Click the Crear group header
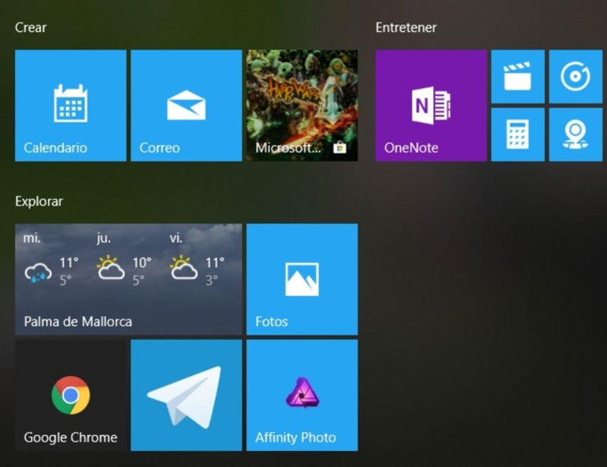607x467 pixels. 31,27
